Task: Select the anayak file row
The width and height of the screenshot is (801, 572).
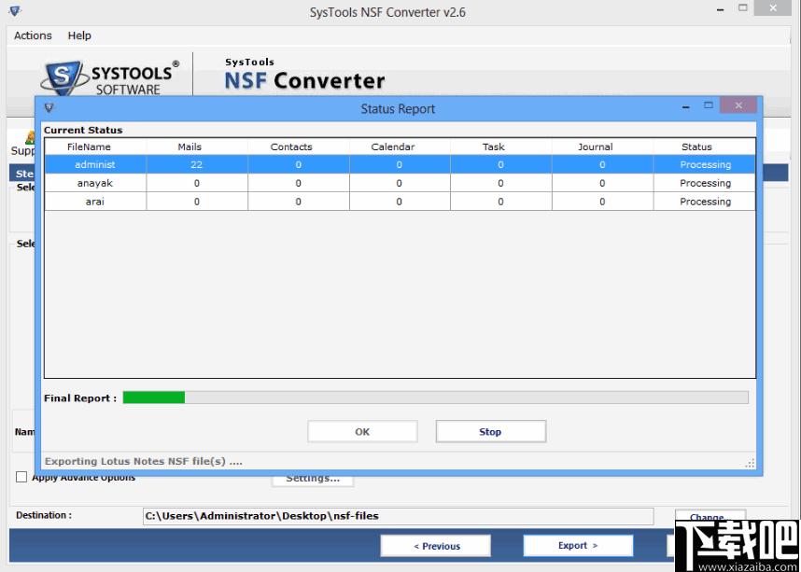Action: (400, 183)
